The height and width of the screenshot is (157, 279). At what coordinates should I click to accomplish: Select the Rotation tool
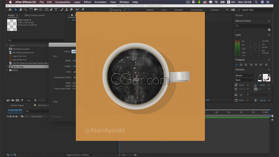31,10
